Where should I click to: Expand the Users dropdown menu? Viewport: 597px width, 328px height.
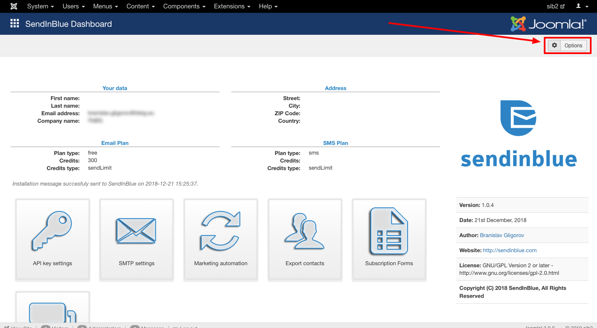pos(73,6)
